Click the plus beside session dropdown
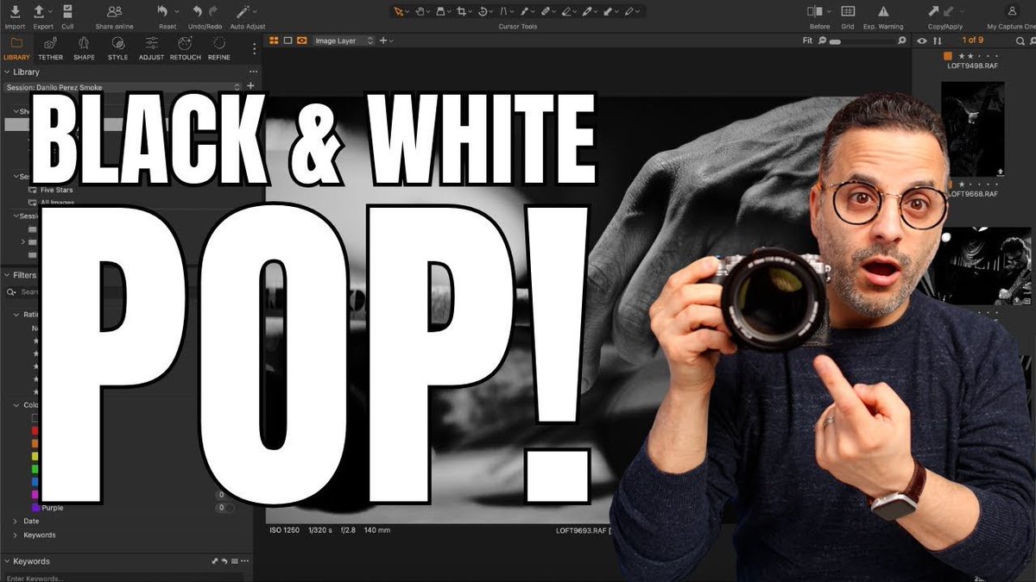 coord(250,86)
